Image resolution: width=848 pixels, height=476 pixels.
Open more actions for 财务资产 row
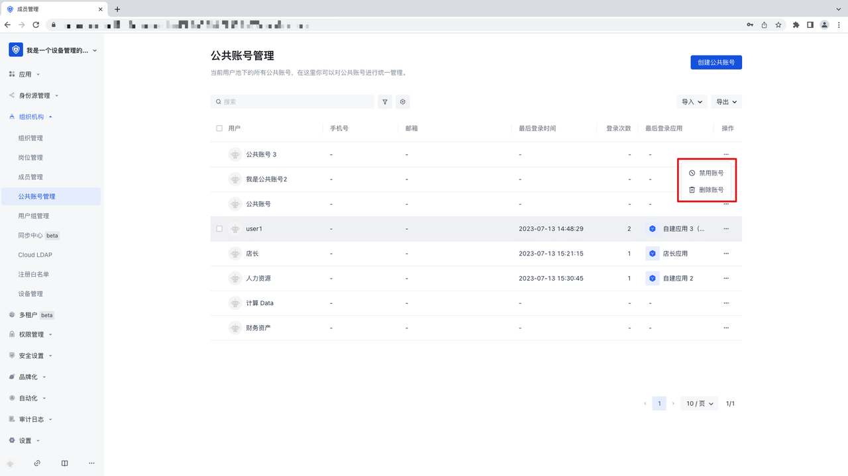[x=726, y=328]
